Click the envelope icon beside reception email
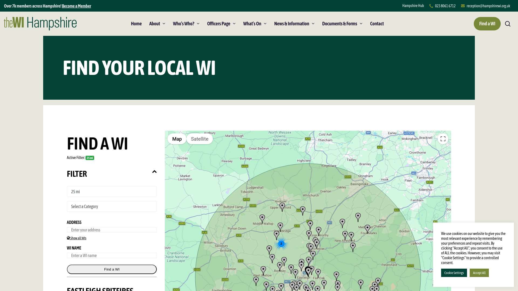Image resolution: width=518 pixels, height=291 pixels. point(463,6)
